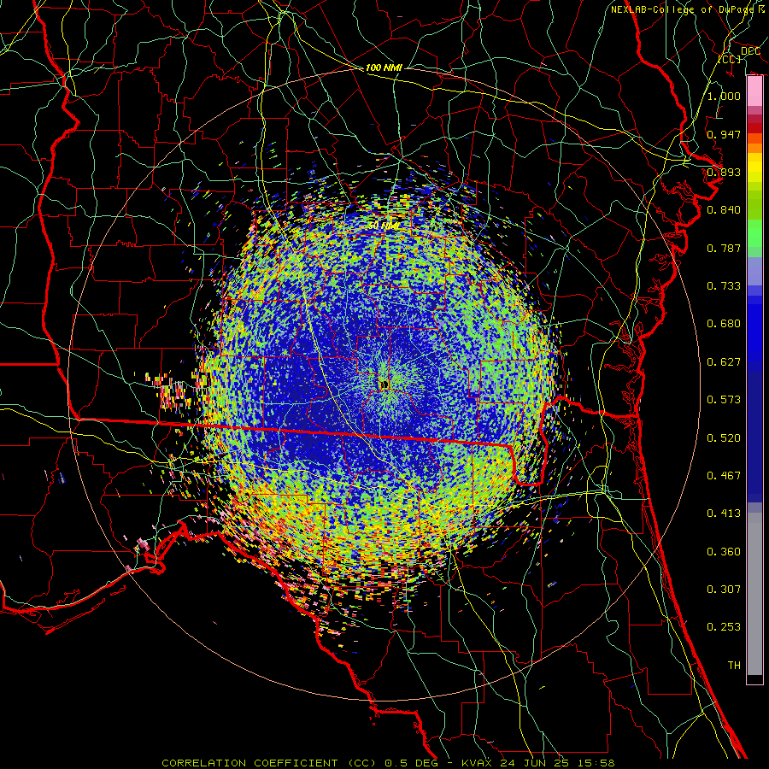Select the 0.253 legend value

click(724, 627)
